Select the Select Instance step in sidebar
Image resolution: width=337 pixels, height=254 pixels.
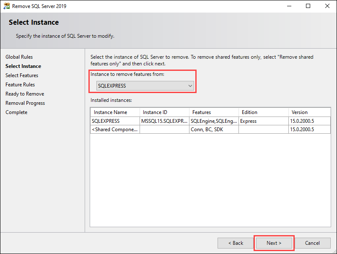(x=23, y=66)
